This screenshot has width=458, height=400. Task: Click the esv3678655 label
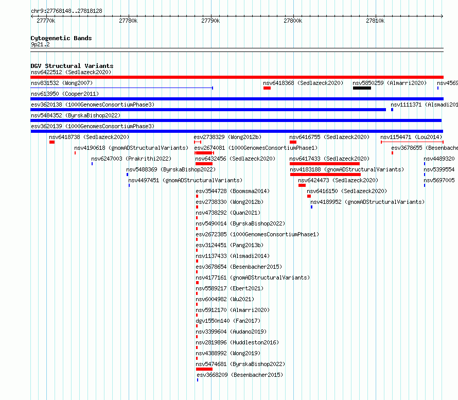click(x=425, y=148)
